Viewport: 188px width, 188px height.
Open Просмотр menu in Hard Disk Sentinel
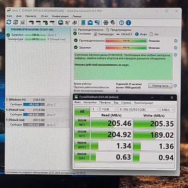click(31, 16)
